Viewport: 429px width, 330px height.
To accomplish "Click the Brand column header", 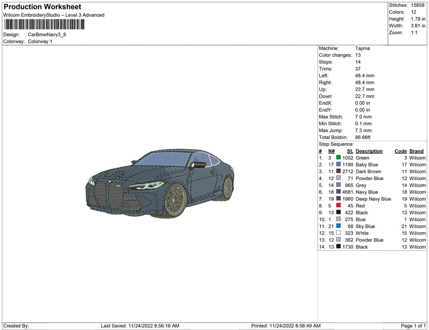I will pos(416,151).
